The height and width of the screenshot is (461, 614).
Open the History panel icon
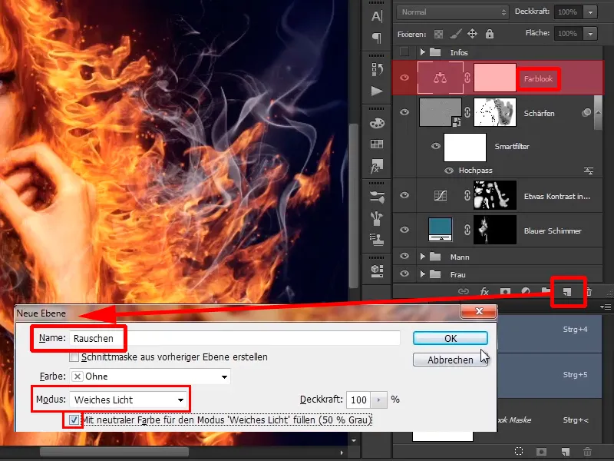(x=377, y=69)
